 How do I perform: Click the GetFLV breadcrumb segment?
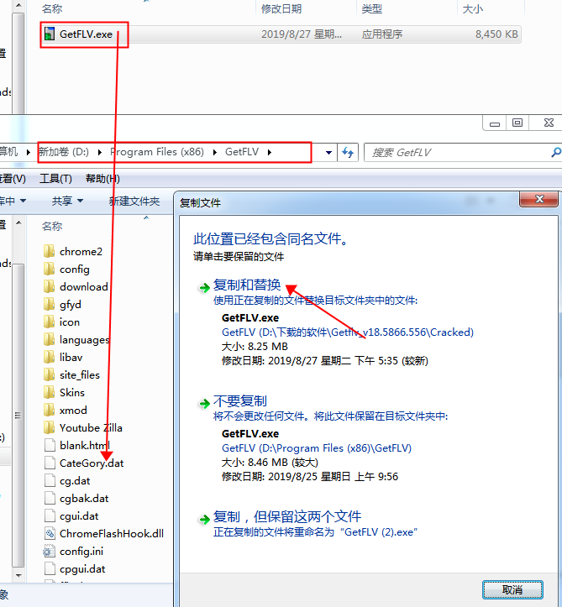[242, 152]
